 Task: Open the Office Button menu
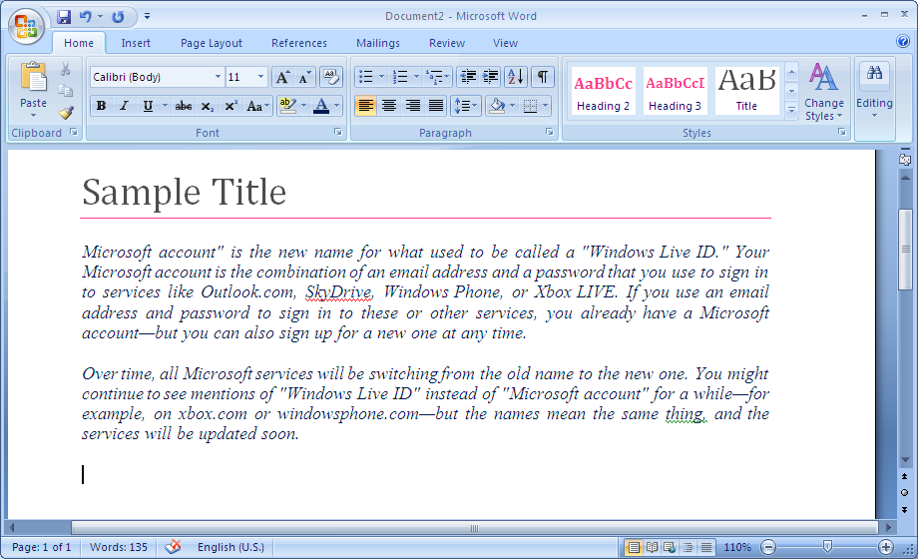(26, 26)
